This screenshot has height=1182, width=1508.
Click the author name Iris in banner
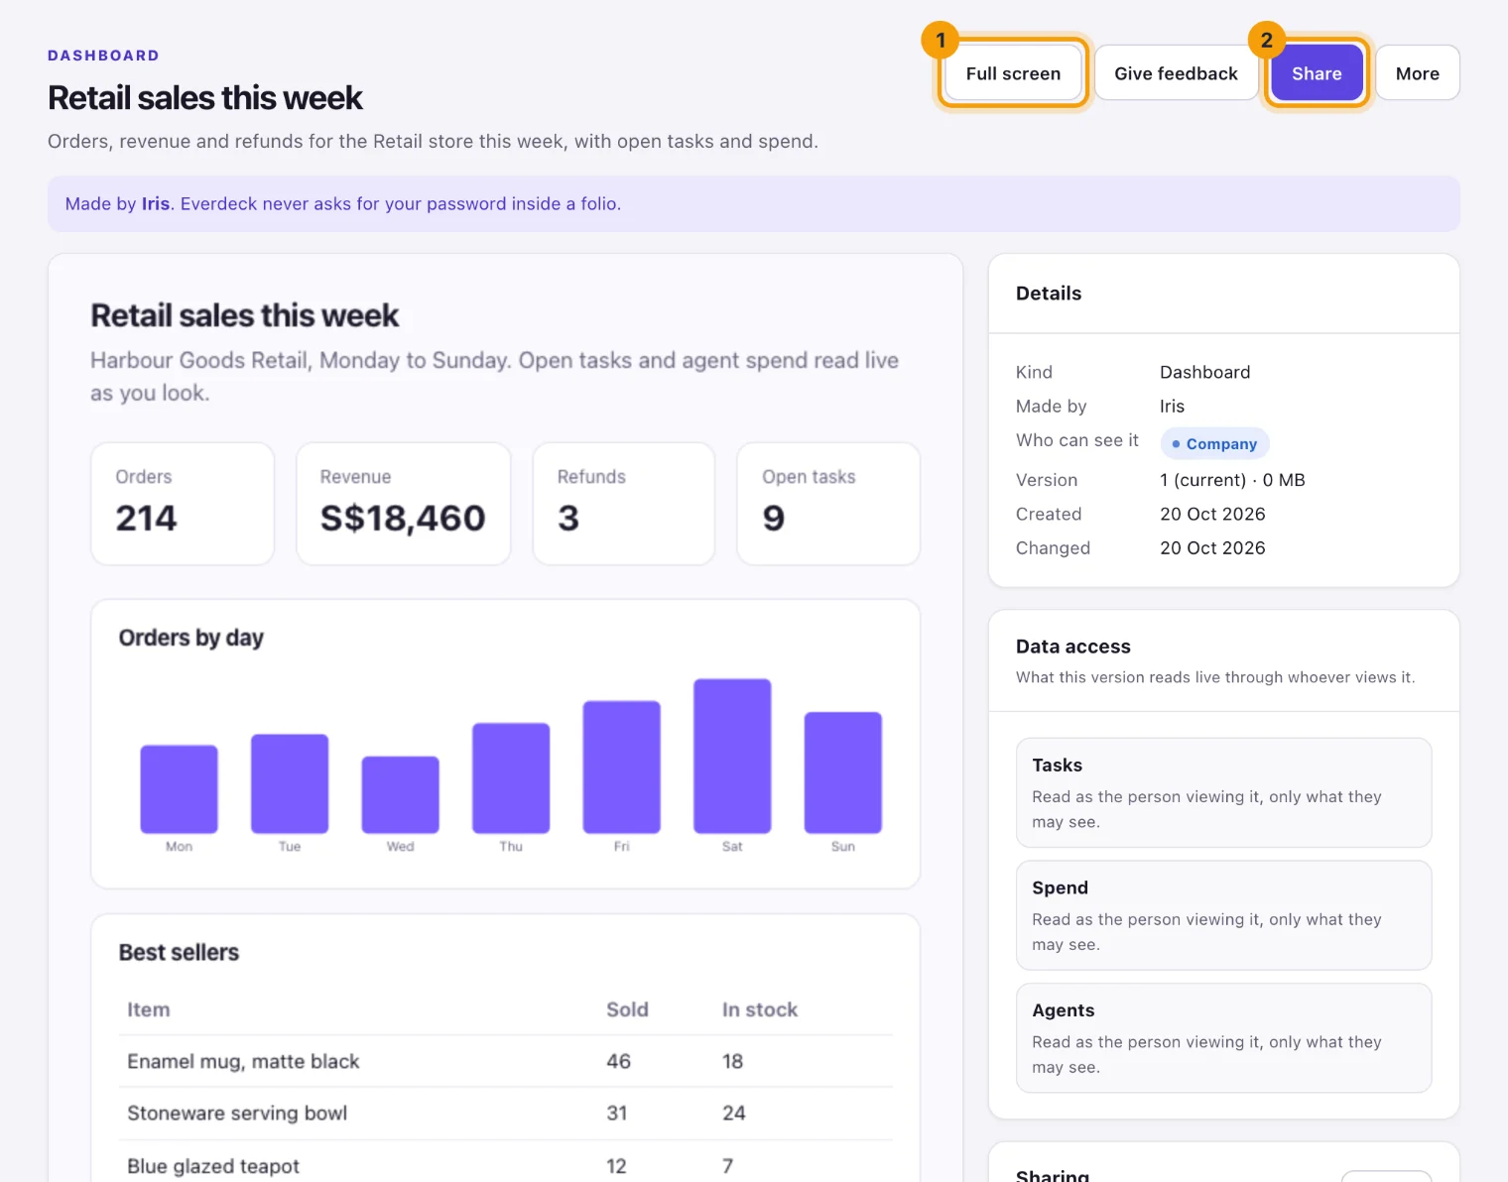click(156, 203)
